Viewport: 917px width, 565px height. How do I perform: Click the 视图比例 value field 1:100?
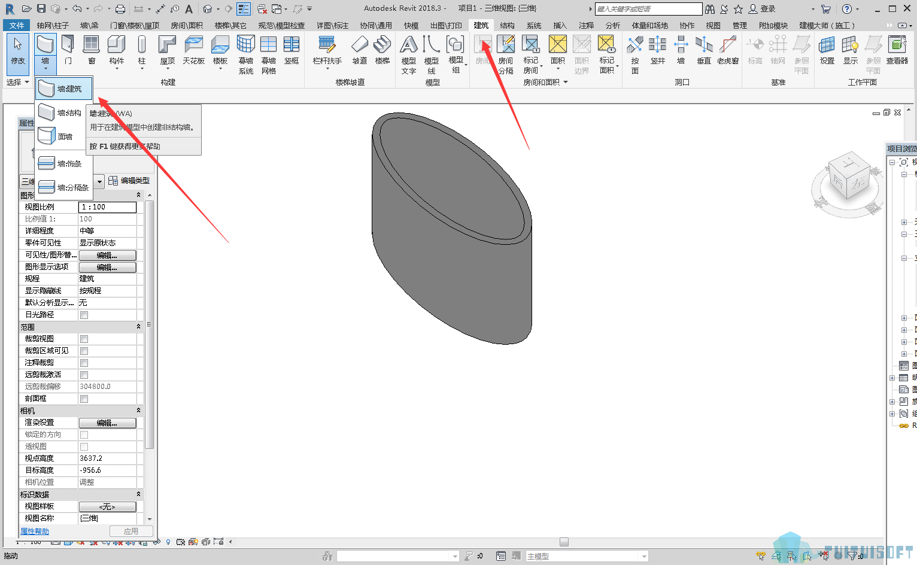click(108, 207)
